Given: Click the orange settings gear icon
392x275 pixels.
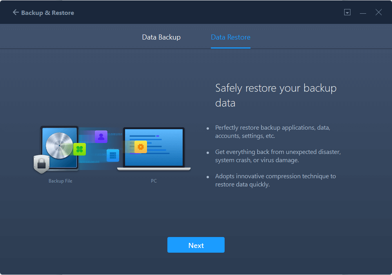Looking at the screenshot, I should coord(140,147).
